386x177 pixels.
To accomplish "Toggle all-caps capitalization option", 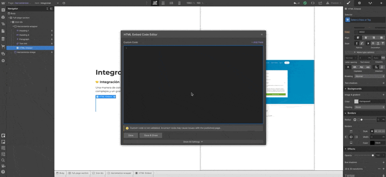I will click(x=355, y=67).
